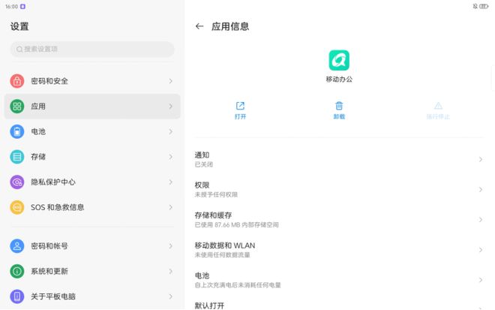
Task: Open 隐私保护中心 settings
Action: (92, 182)
